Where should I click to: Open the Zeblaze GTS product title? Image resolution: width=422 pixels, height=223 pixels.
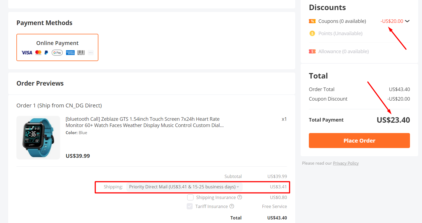pyautogui.click(x=145, y=122)
